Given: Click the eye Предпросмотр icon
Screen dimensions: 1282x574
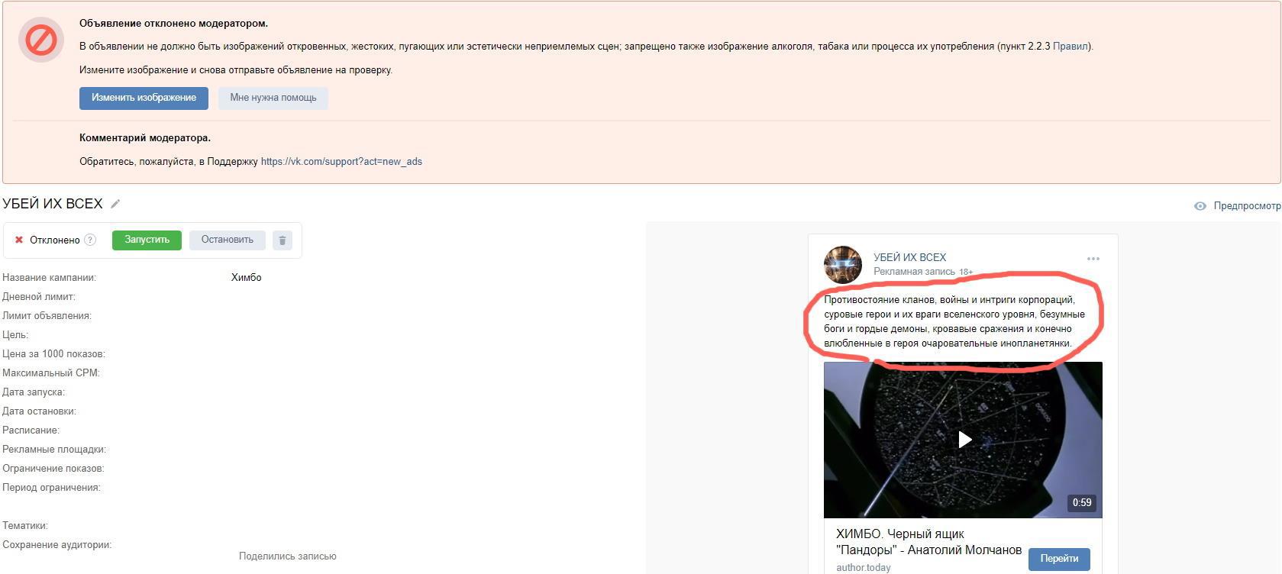Looking at the screenshot, I should tap(1200, 206).
